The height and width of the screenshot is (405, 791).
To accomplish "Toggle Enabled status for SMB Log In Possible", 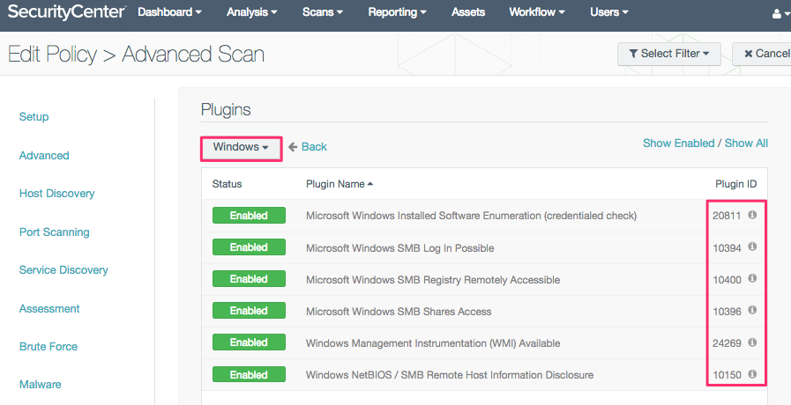I will coord(249,247).
